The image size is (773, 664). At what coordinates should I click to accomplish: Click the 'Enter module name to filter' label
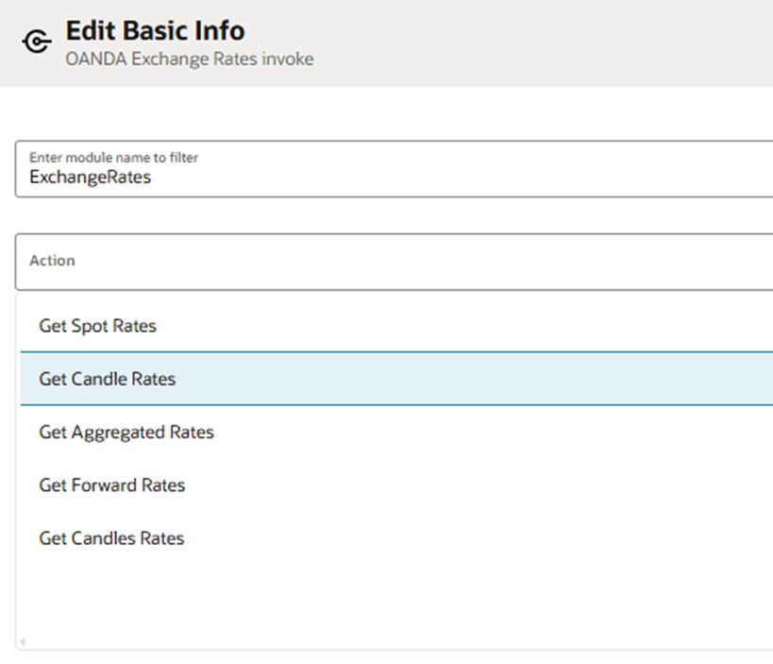point(113,157)
